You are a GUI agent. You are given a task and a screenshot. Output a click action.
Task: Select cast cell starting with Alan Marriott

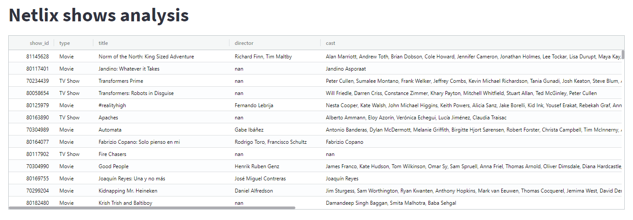471,57
